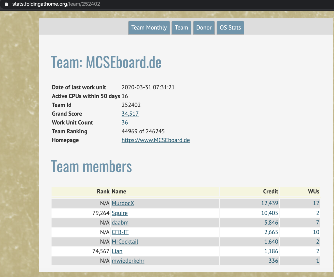Image resolution: width=334 pixels, height=277 pixels.
Task: Open Lian member profile
Action: click(x=117, y=251)
